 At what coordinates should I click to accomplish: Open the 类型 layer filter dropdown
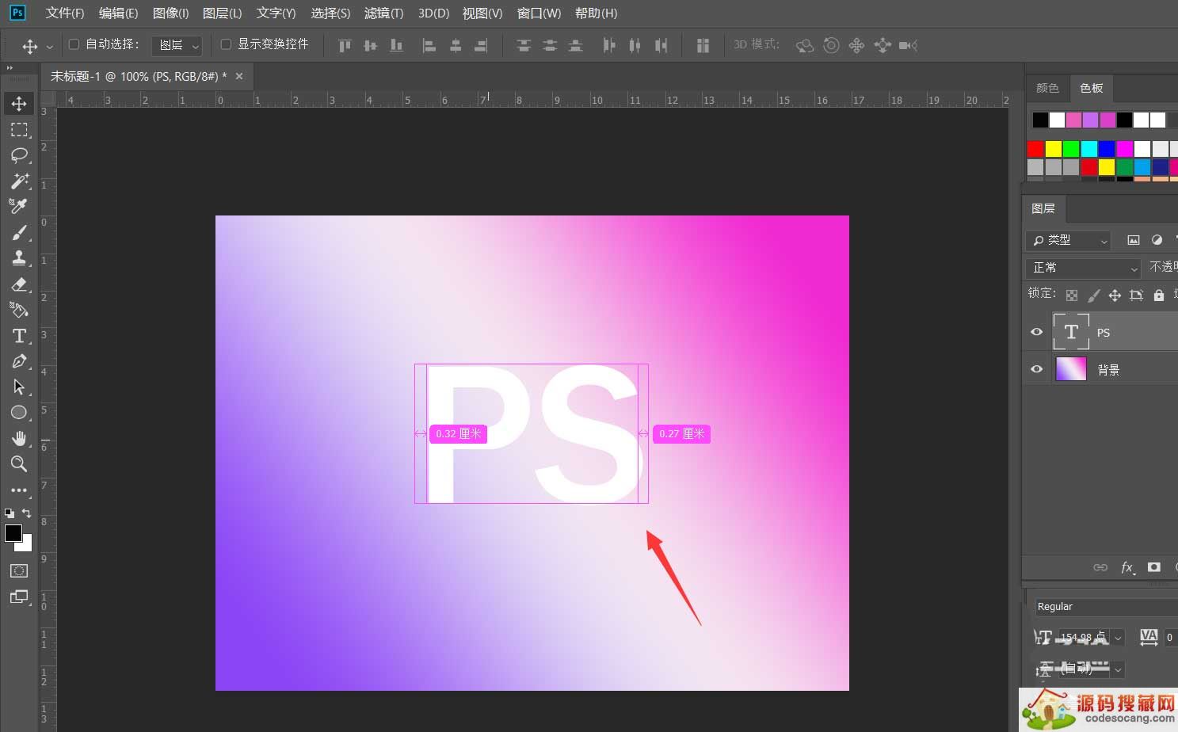pyautogui.click(x=1068, y=240)
